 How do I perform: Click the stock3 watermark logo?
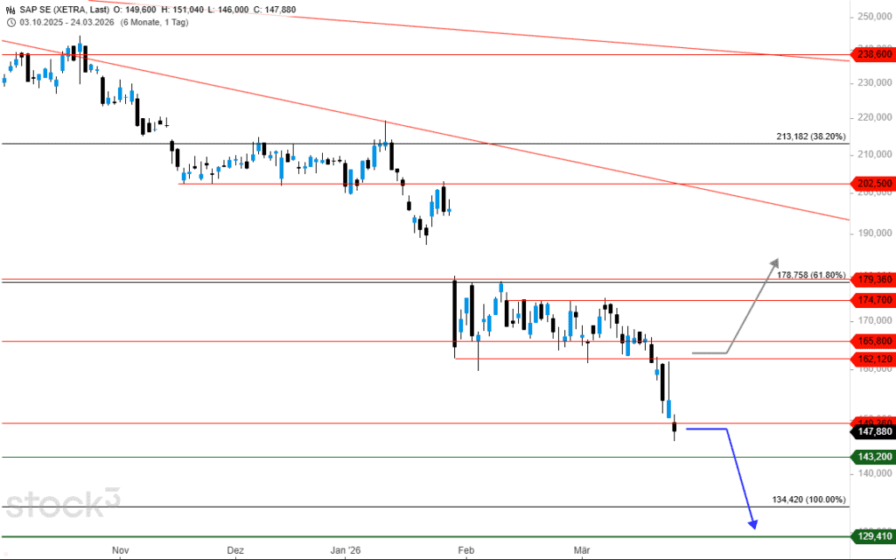[x=61, y=501]
